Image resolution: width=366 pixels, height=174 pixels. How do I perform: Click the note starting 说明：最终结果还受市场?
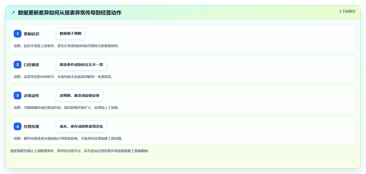click(x=68, y=138)
